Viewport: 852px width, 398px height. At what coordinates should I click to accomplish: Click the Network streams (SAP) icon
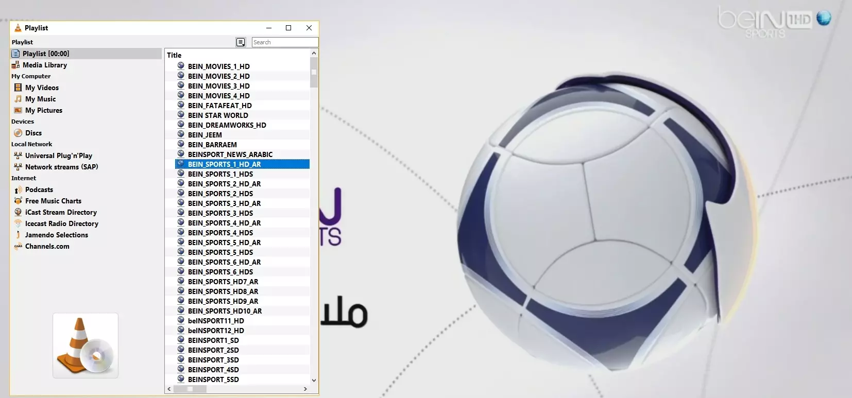click(18, 167)
